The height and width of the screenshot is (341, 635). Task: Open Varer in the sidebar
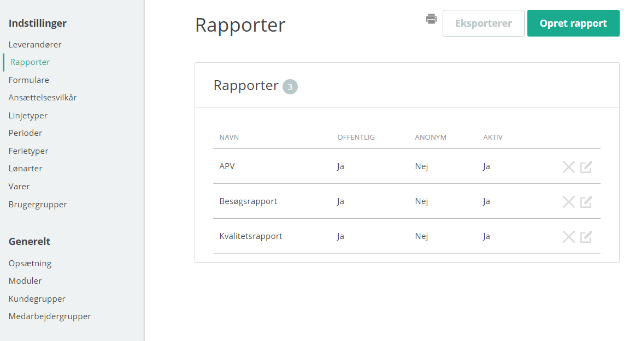click(19, 187)
